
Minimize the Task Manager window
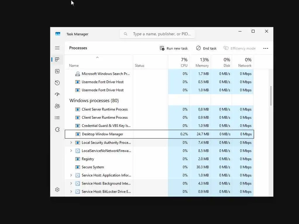tap(240, 31)
